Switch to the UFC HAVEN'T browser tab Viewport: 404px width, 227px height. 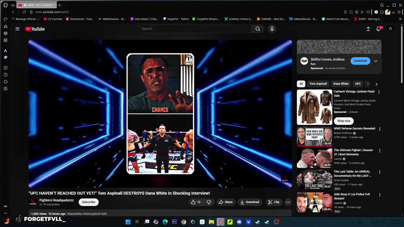click(36, 5)
